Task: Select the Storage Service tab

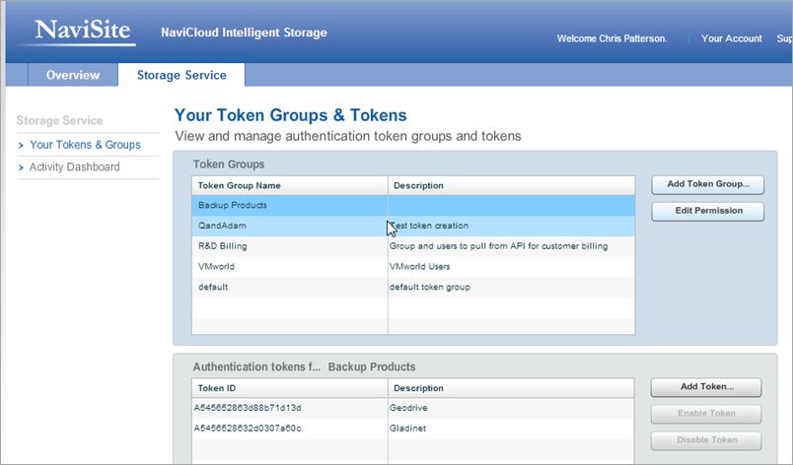Action: click(181, 75)
